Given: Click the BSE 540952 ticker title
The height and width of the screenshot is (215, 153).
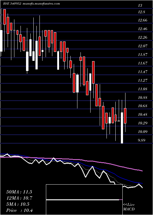Looking at the screenshot, I should click(x=12, y=4).
